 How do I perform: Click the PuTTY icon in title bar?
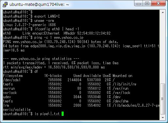pyautogui.click(x=5, y=5)
